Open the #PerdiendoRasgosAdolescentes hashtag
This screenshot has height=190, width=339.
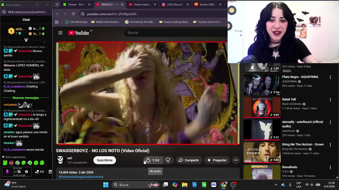(x=81, y=177)
